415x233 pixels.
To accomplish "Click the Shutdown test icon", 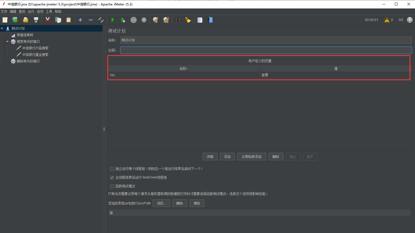I will click(144, 20).
